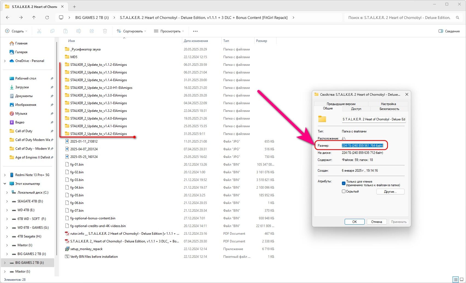This screenshot has height=283, width=466.
Task: Select the Verify BIN files batch file
Action: [x=94, y=257]
